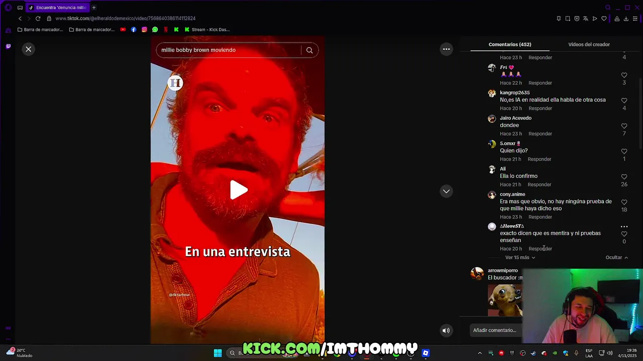Reply to Fri's emoji comment

[x=540, y=83]
